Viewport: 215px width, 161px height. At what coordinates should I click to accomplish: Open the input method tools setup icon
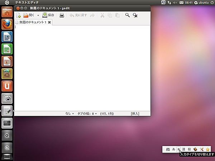(201, 149)
